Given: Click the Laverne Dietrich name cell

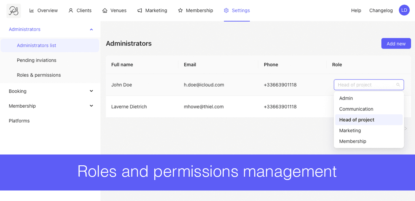Looking at the screenshot, I should [x=129, y=107].
